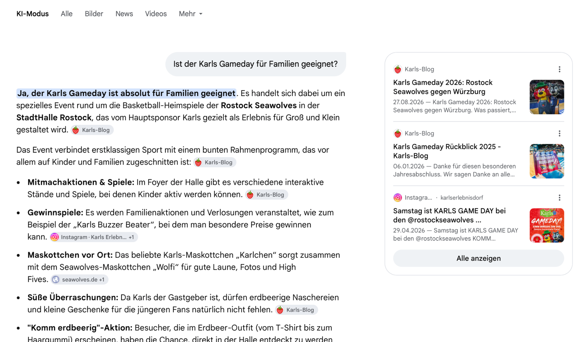The width and height of the screenshot is (574, 342).
Task: Click strawberry icon of second sidebar Karls-Blog source
Action: 397,134
